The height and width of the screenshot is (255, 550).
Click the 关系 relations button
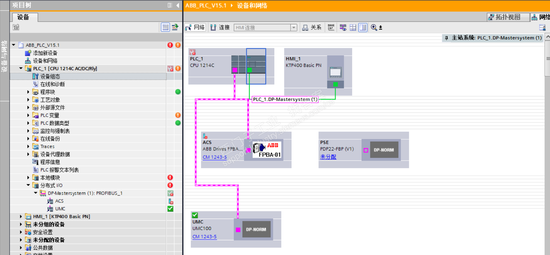[312, 28]
